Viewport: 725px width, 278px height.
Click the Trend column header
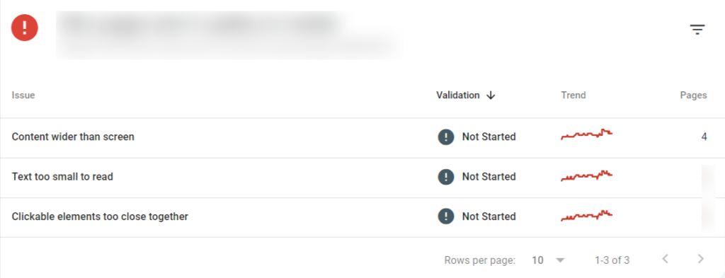tap(573, 95)
